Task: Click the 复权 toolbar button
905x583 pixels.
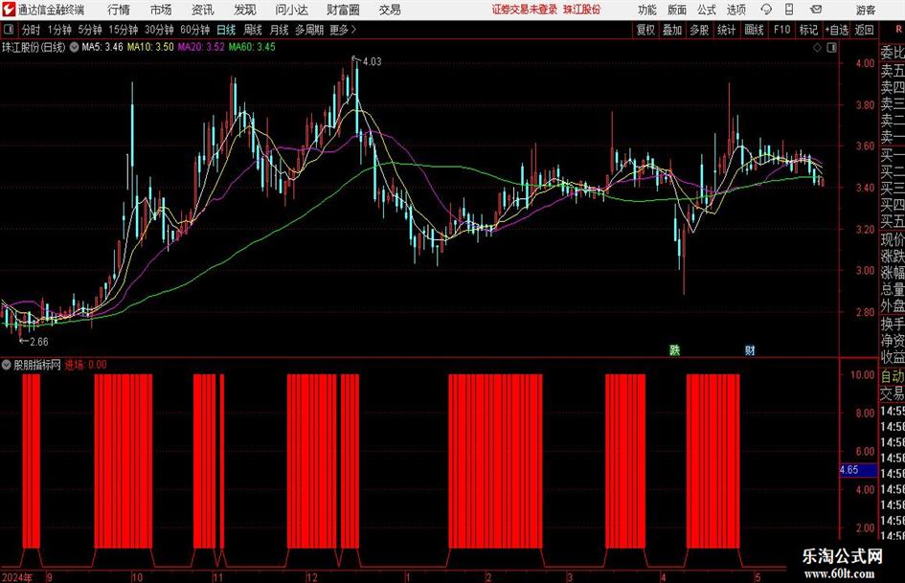Action: (645, 30)
